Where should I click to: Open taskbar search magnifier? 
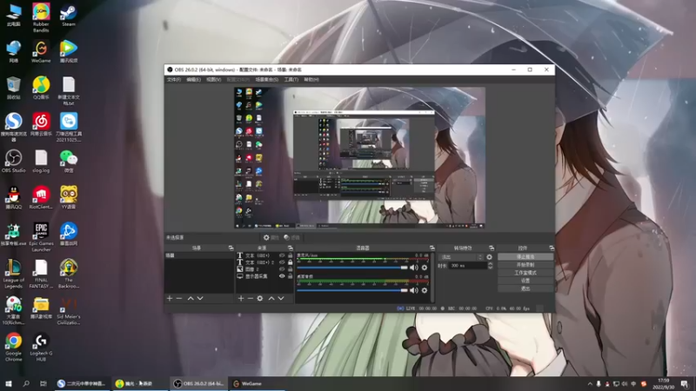[26, 384]
